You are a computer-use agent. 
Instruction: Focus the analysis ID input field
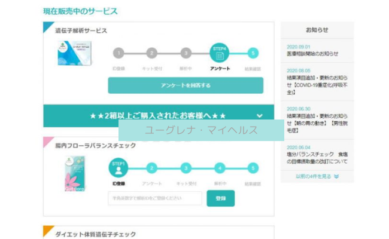click(x=155, y=198)
